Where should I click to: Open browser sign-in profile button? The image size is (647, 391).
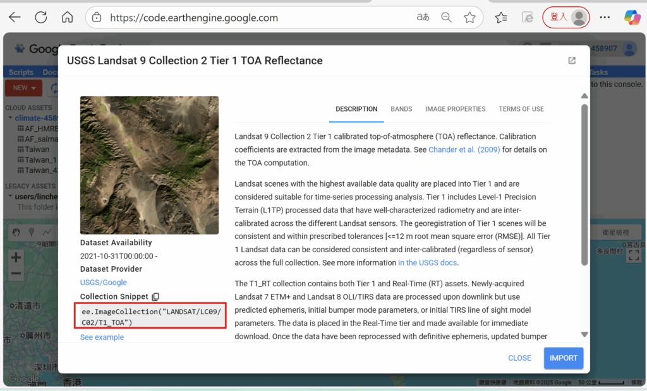pyautogui.click(x=565, y=17)
